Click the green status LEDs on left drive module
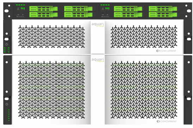This screenshot has height=128, width=193. [23, 8]
